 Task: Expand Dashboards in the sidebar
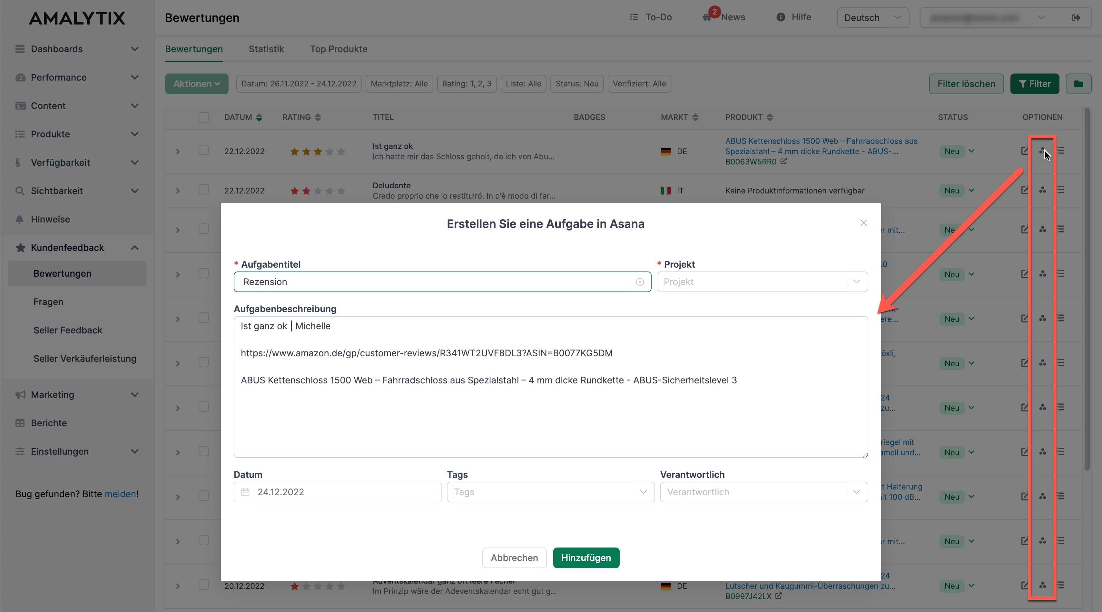[x=77, y=49]
